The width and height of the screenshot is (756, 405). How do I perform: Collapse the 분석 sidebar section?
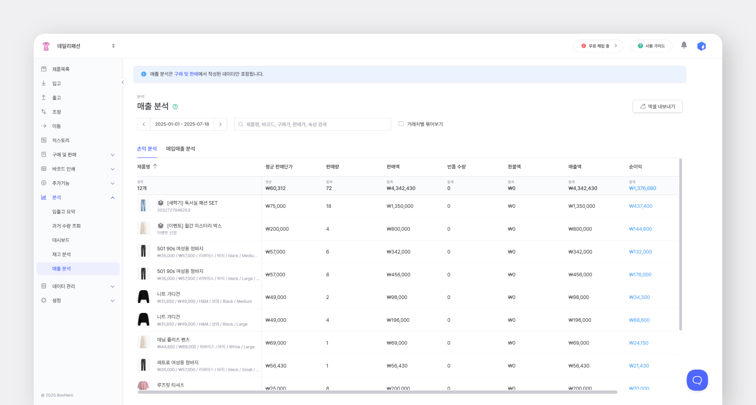112,198
